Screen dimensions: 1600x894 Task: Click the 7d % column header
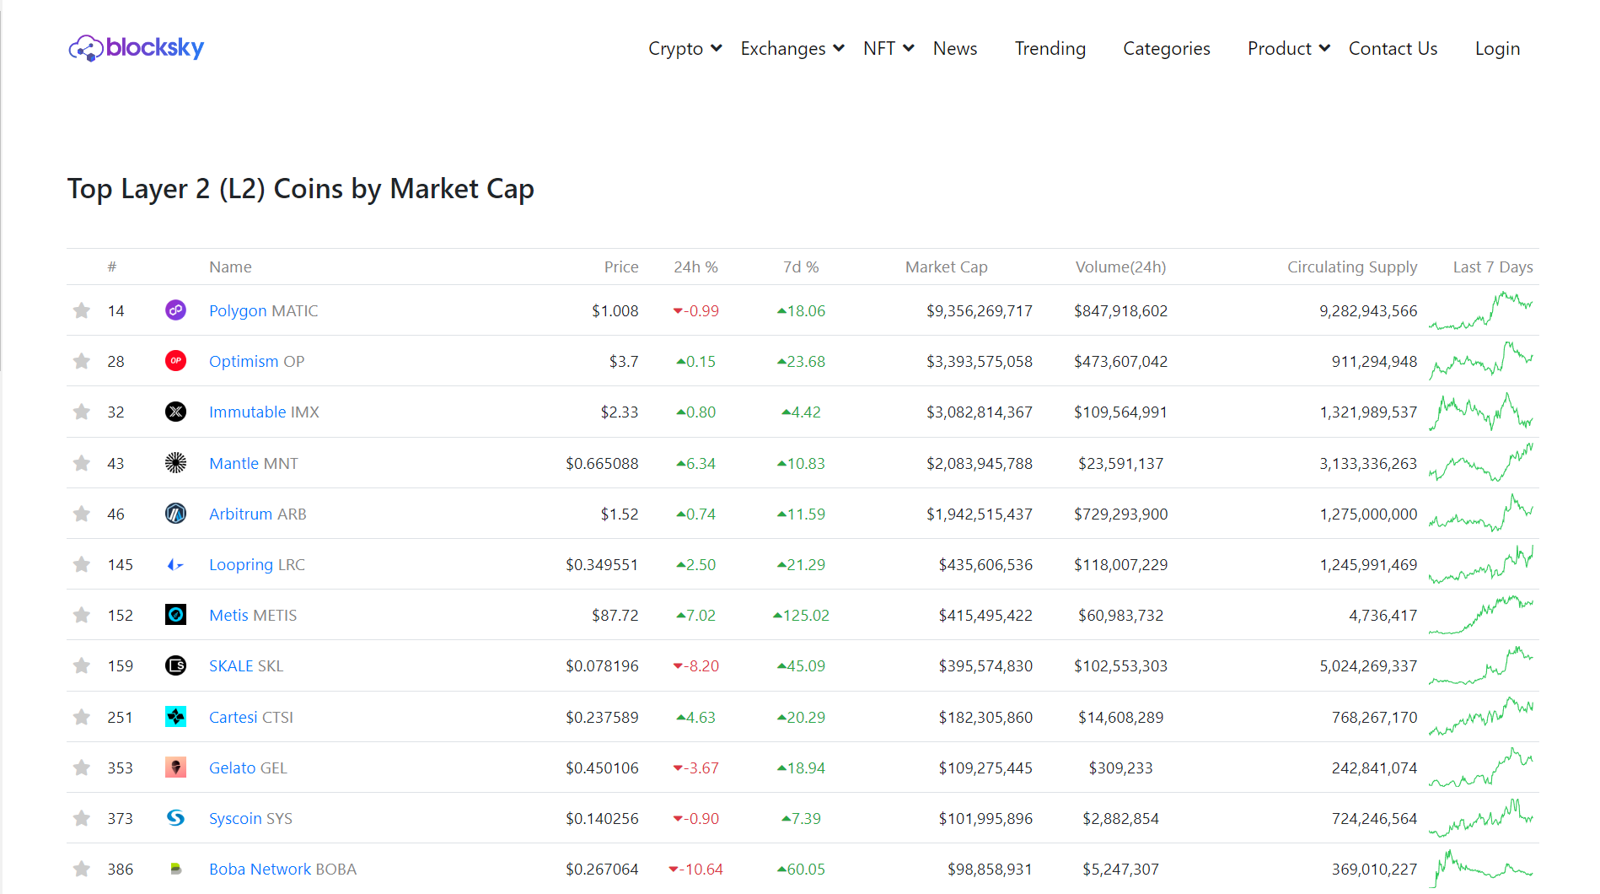[x=801, y=267]
